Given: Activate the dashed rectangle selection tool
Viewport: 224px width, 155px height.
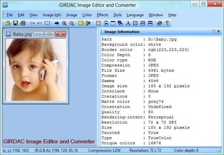Looking at the screenshot, I should (x=47, y=23).
